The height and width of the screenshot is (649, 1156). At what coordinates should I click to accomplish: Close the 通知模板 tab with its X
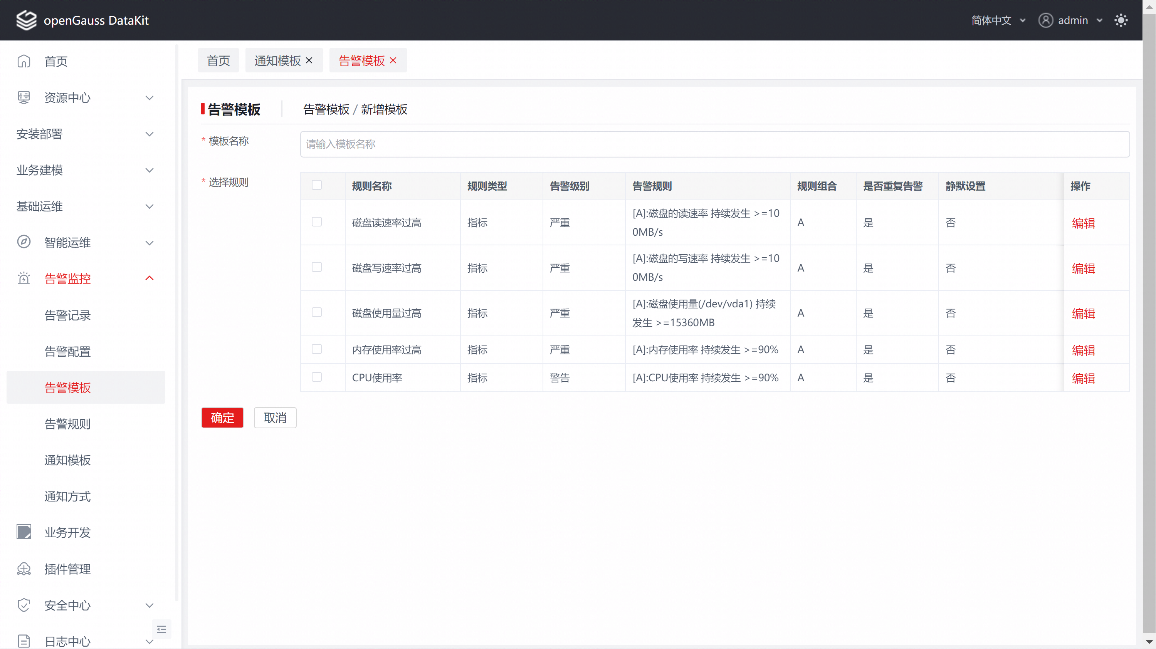309,60
